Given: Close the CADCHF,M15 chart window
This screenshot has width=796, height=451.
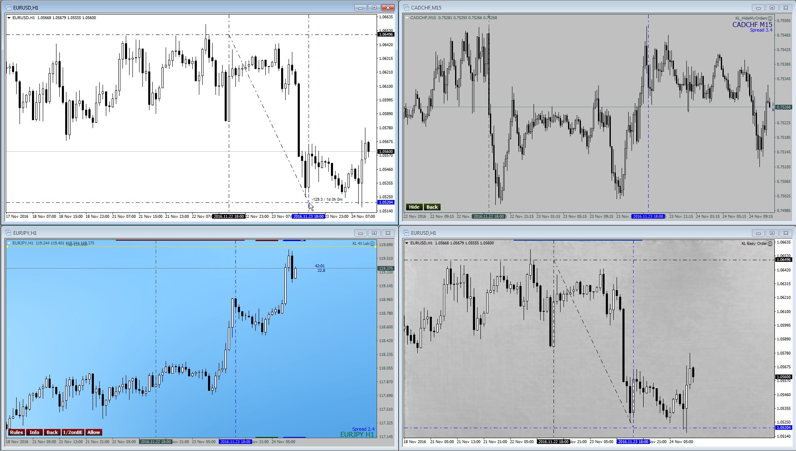Looking at the screenshot, I should [x=786, y=8].
